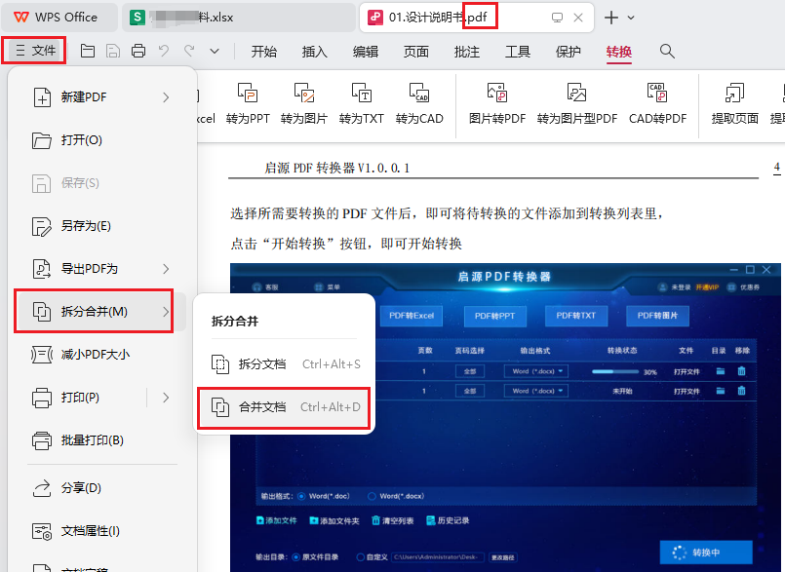Switch to the 页面 ribbon tab
The width and height of the screenshot is (785, 572).
[416, 51]
